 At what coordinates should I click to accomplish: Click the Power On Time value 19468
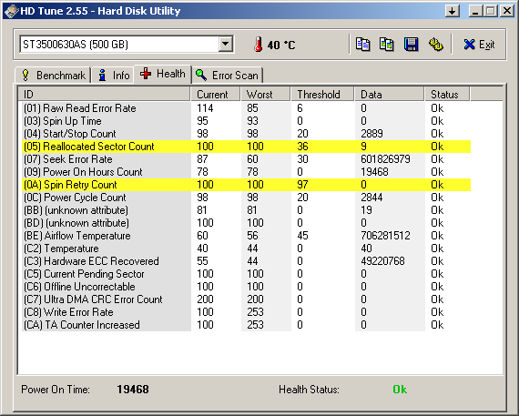click(x=133, y=390)
